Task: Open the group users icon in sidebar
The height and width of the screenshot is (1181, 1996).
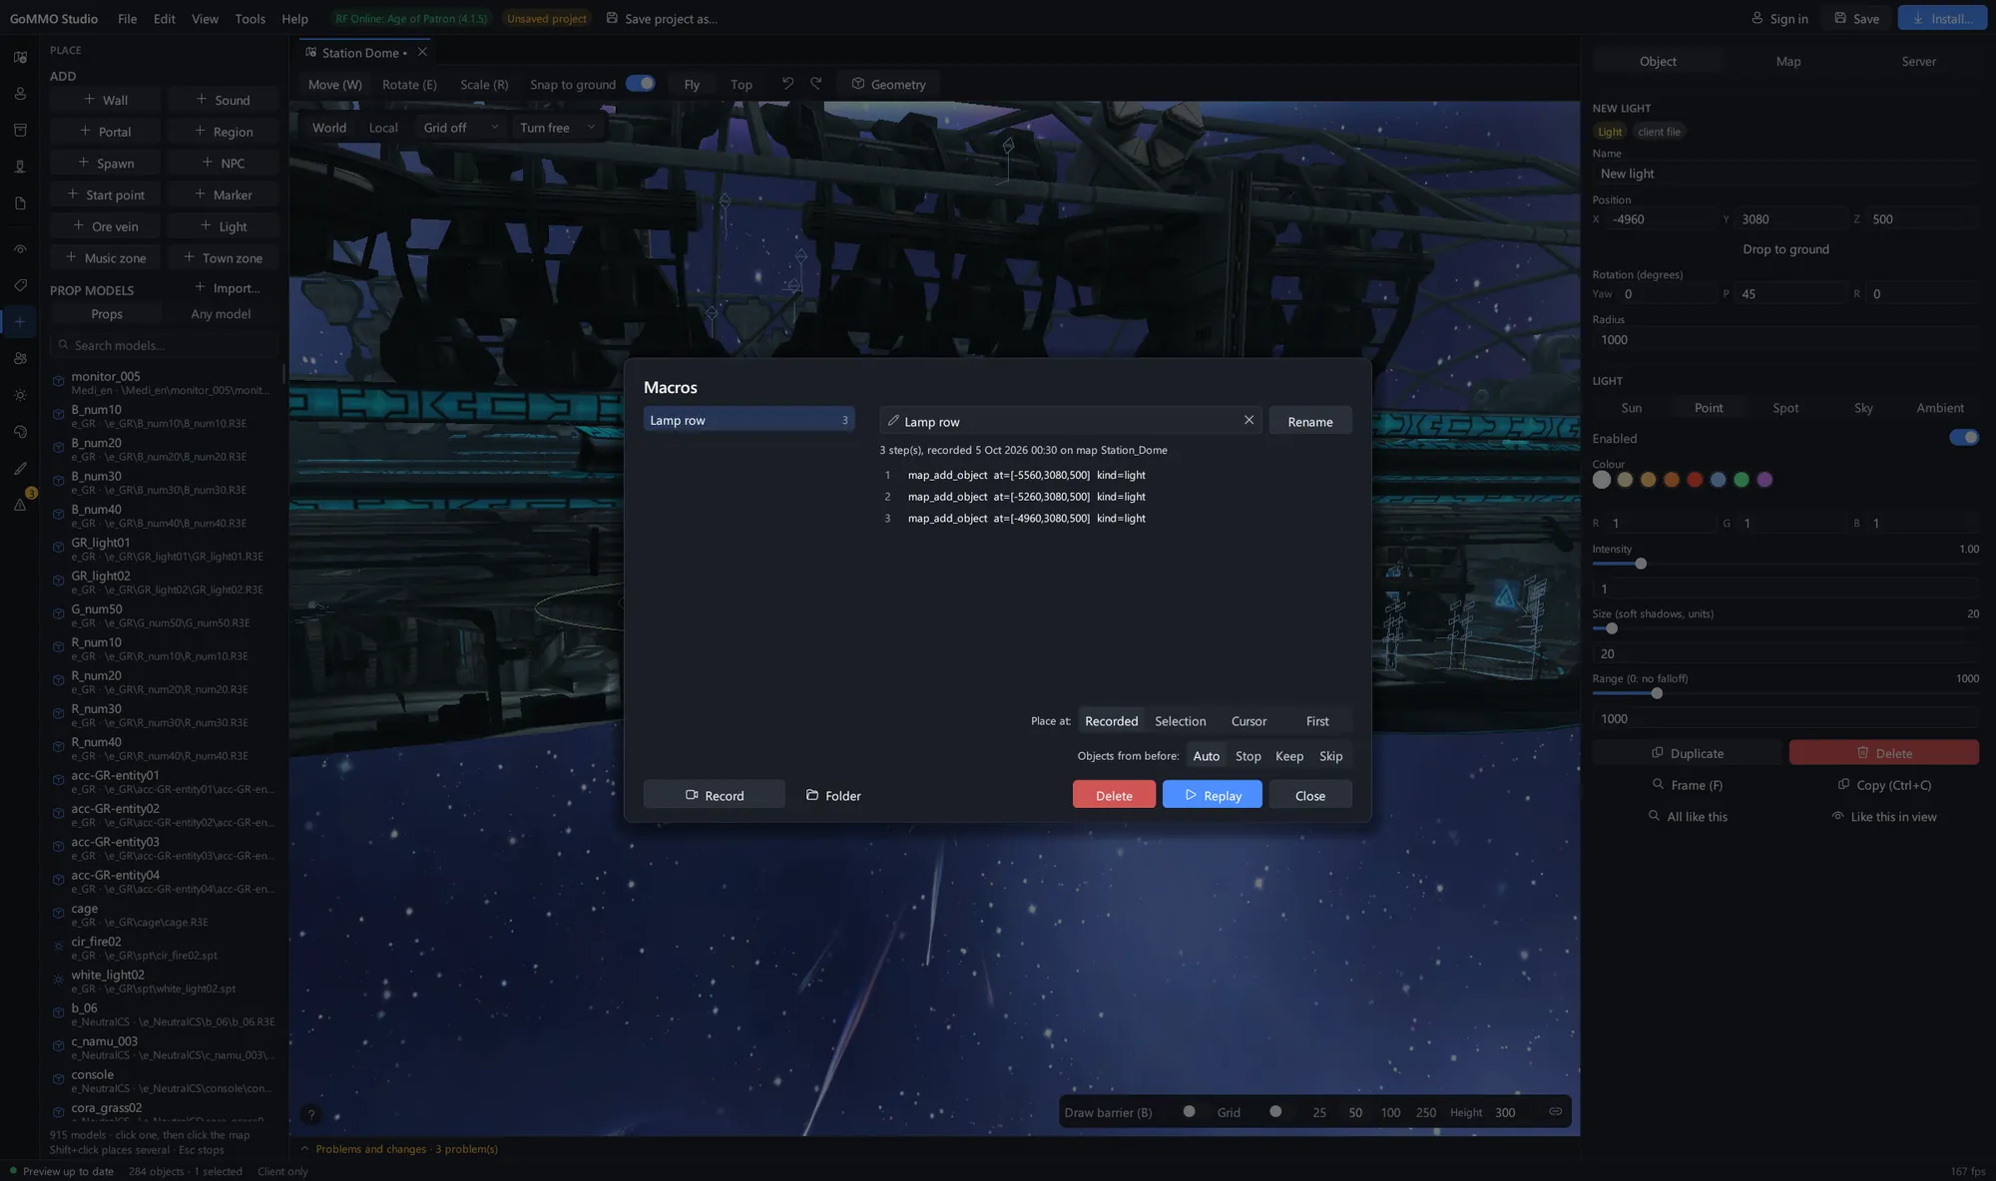Action: pos(20,358)
